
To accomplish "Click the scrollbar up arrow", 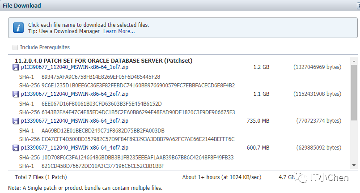I will click(x=354, y=60).
